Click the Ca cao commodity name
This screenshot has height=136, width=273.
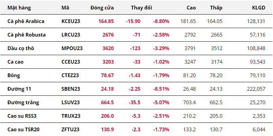click(x=16, y=62)
